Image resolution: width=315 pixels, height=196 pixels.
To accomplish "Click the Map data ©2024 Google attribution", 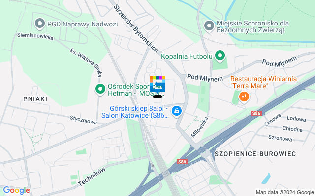I will tap(285, 193).
